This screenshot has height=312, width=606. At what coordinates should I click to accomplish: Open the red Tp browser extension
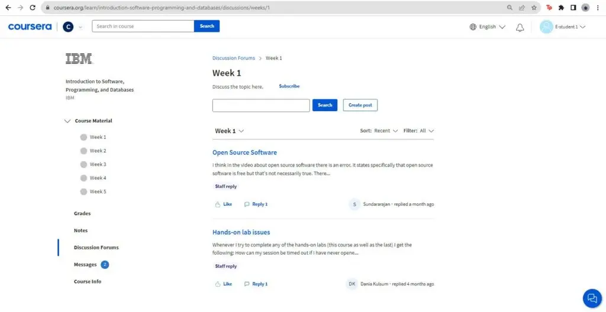(549, 8)
